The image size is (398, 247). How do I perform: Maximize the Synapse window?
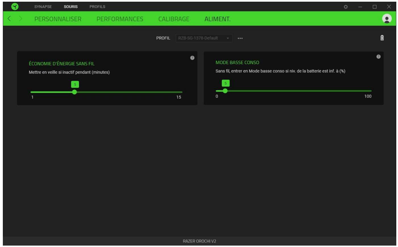pyautogui.click(x=374, y=7)
